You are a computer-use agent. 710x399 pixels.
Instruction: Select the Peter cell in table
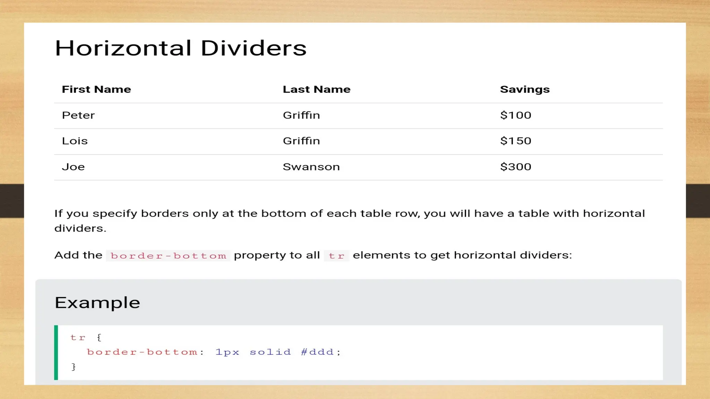click(78, 115)
